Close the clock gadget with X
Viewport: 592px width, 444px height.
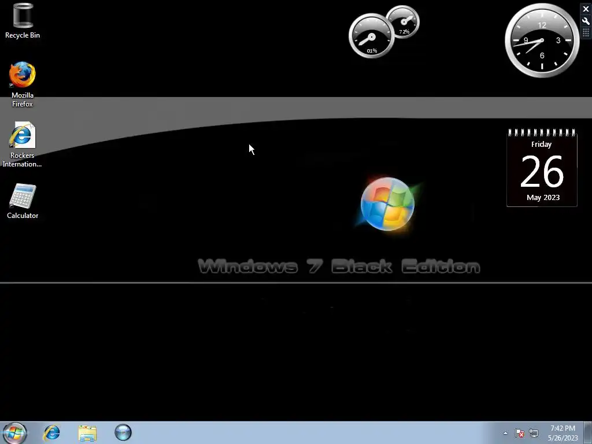pyautogui.click(x=586, y=9)
